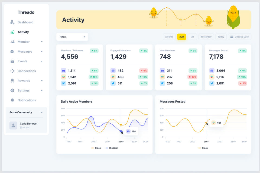Click Twitter icon beside 2,091 under Messages Posted
The image size is (260, 173).
pos(212,83)
